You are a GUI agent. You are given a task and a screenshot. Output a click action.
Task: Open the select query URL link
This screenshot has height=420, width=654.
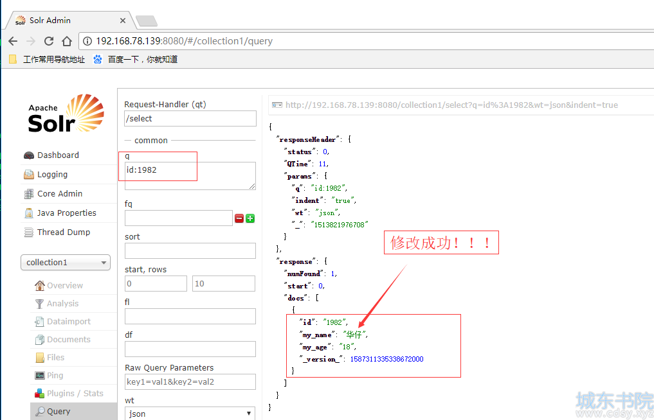[451, 105]
